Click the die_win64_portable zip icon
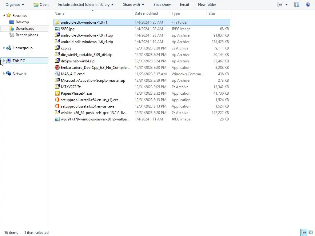The image size is (315, 236). point(57,54)
